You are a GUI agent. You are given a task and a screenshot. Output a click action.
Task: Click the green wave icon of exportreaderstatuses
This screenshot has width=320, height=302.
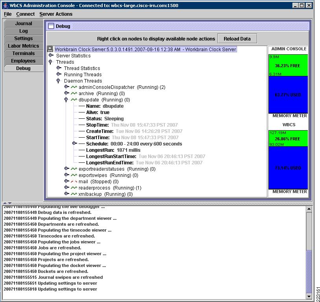pos(74,169)
